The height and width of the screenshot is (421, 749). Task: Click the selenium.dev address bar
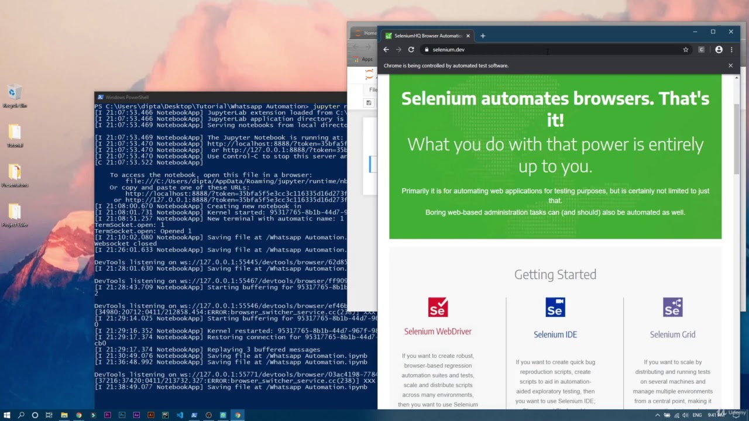point(556,50)
